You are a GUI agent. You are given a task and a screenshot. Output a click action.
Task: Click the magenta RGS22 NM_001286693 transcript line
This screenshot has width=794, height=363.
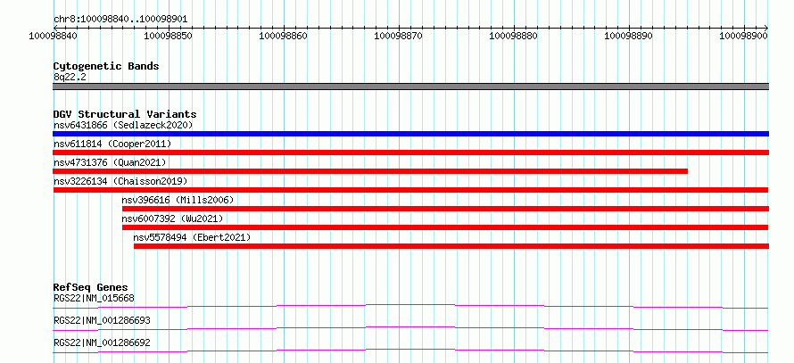pyautogui.click(x=410, y=328)
